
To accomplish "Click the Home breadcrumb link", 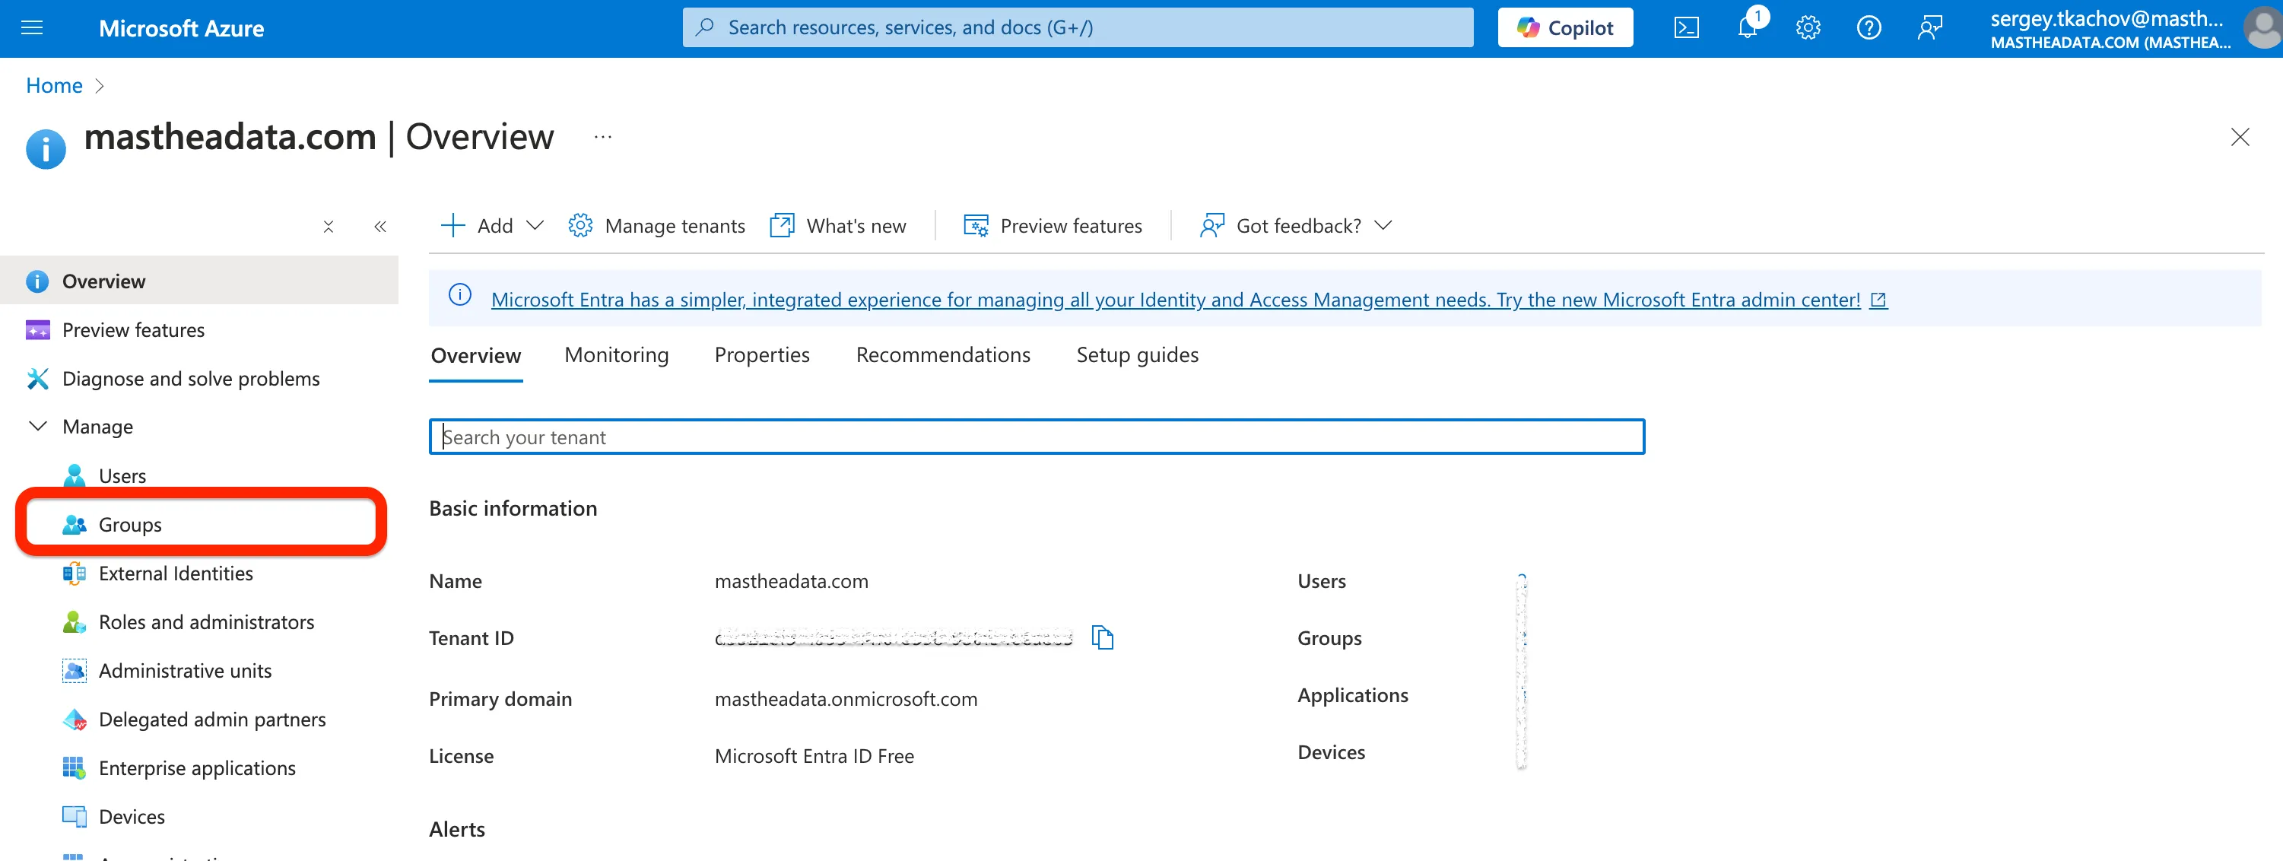I will 54,85.
